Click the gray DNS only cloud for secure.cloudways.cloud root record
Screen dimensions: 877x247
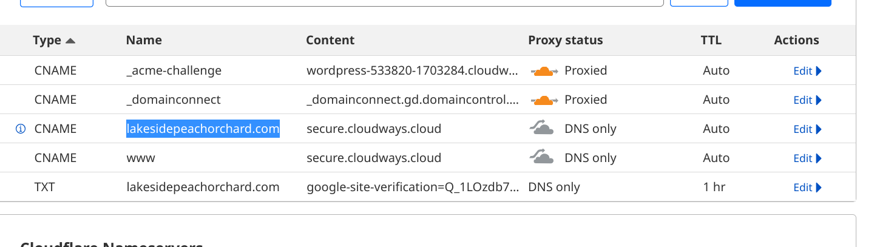point(542,129)
